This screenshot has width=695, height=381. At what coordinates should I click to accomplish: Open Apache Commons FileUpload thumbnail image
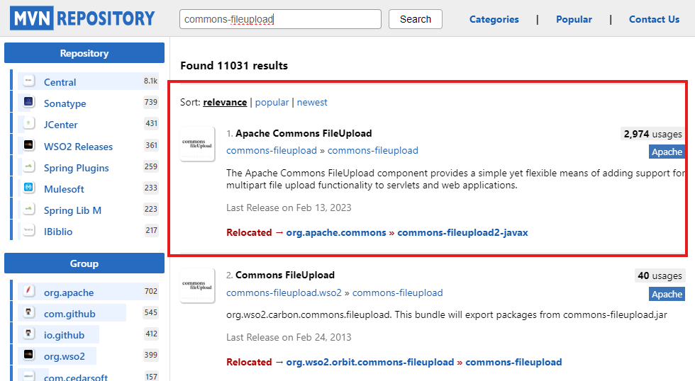point(198,144)
